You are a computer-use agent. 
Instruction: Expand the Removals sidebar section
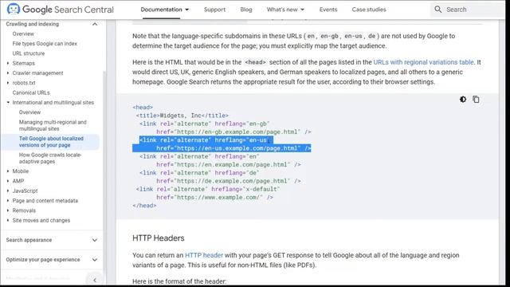[x=8, y=210]
